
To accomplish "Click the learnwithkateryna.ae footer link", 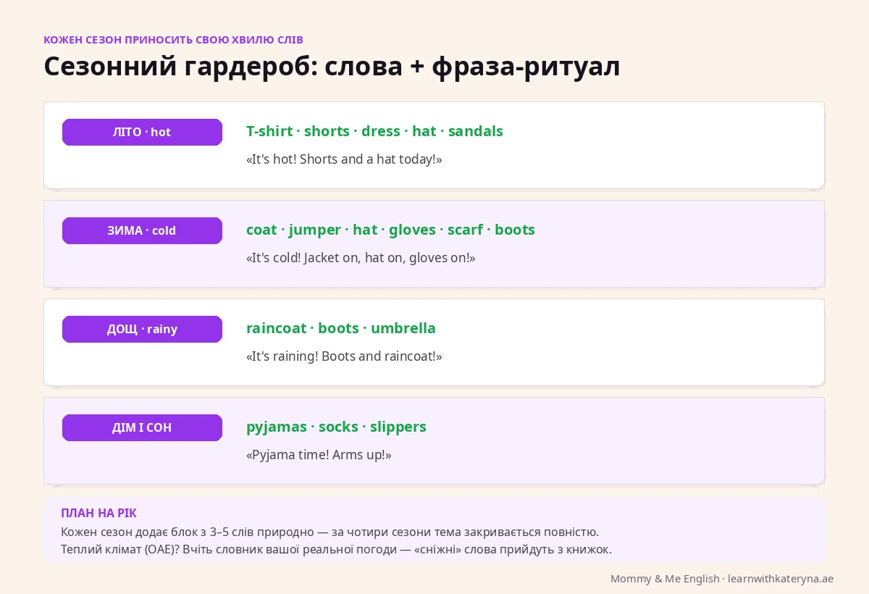I will 781,579.
